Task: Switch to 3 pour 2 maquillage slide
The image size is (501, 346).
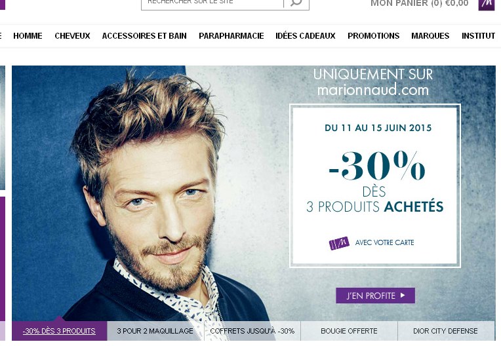Action: pyautogui.click(x=155, y=331)
